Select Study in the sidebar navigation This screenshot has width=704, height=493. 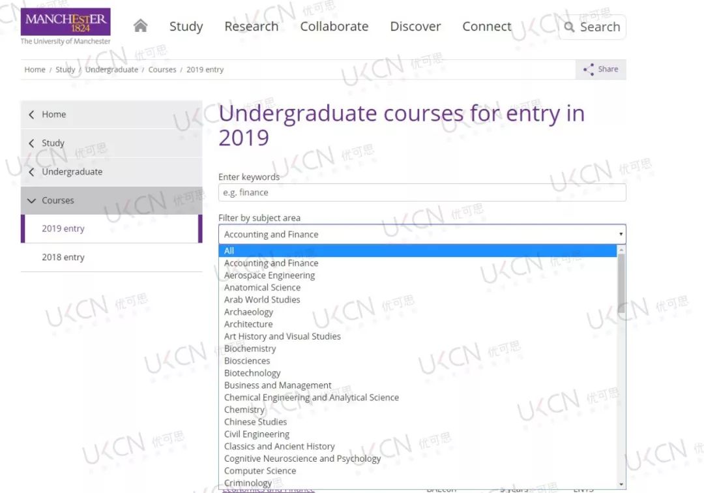(x=111, y=143)
